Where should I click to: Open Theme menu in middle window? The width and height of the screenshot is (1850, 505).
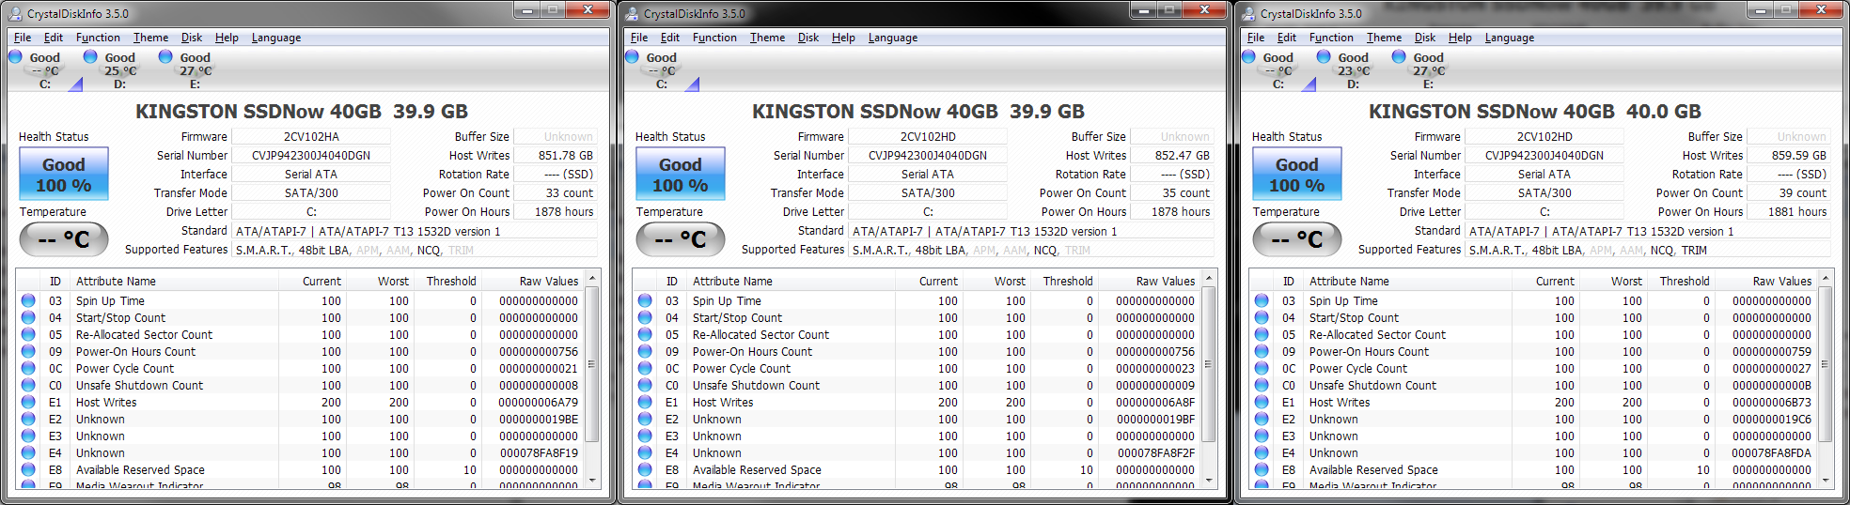click(767, 38)
